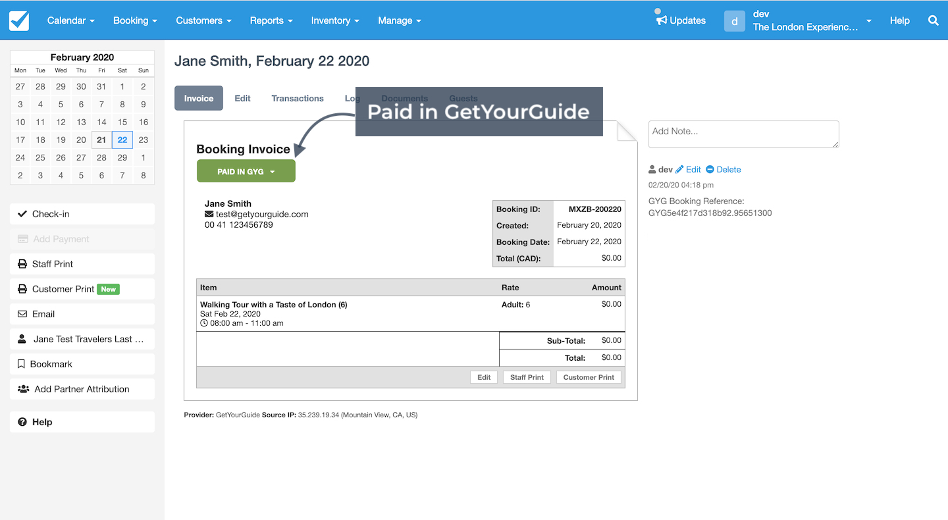This screenshot has width=948, height=520.
Task: Click in the Add Note field
Action: [744, 134]
